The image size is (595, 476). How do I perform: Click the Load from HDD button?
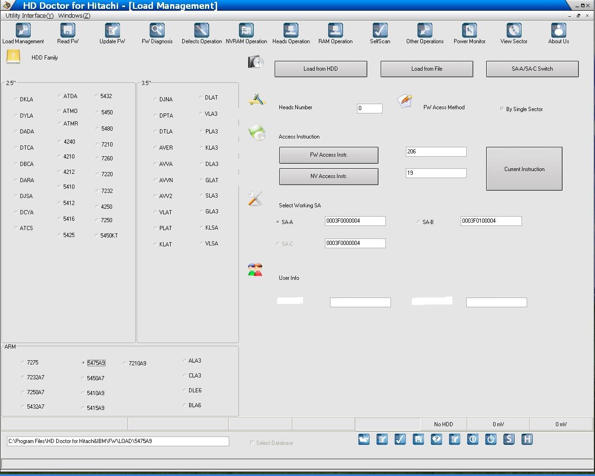[x=321, y=69]
